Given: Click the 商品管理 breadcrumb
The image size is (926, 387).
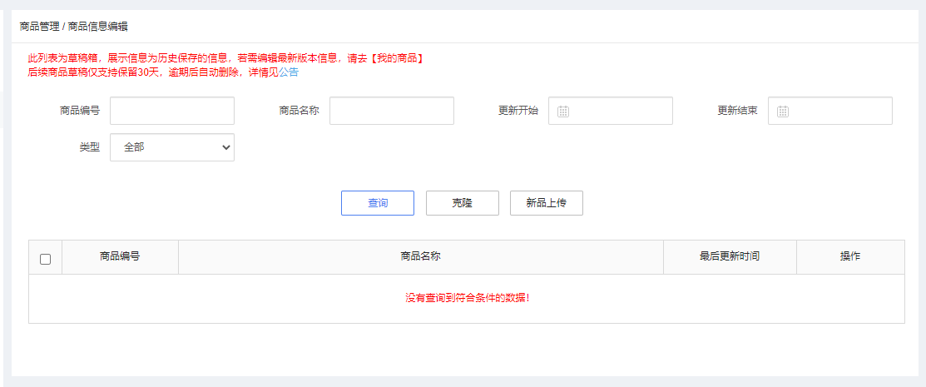Looking at the screenshot, I should [x=39, y=27].
